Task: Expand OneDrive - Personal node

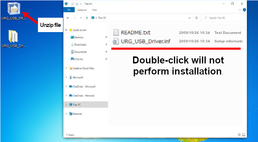Action: 66,96
